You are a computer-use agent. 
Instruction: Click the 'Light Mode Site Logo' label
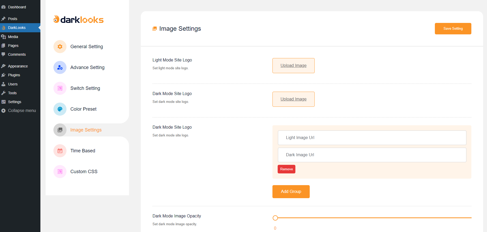(172, 60)
